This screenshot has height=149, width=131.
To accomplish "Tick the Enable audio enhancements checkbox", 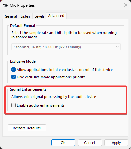I will pos(13,105).
